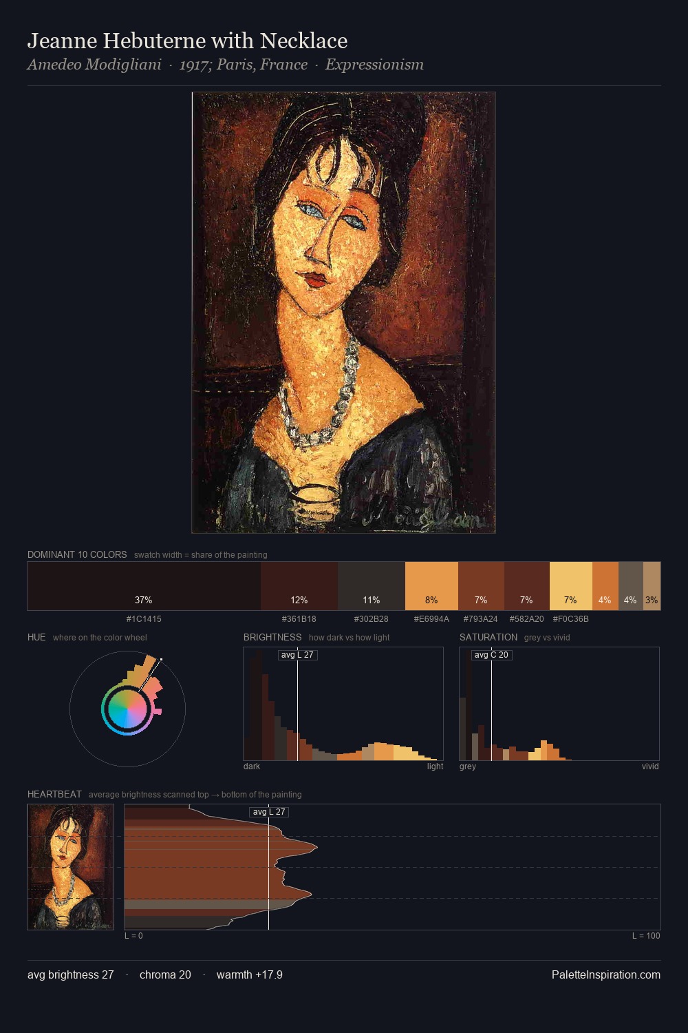The image size is (688, 1033).
Task: Click the swatch width caption text
Action: click(x=201, y=555)
